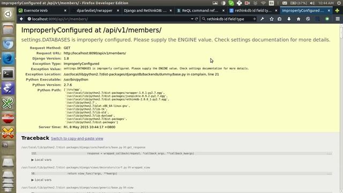Expand Local vars under wrapped_view frame
The width and height of the screenshot is (343, 193).
[x=41, y=180]
